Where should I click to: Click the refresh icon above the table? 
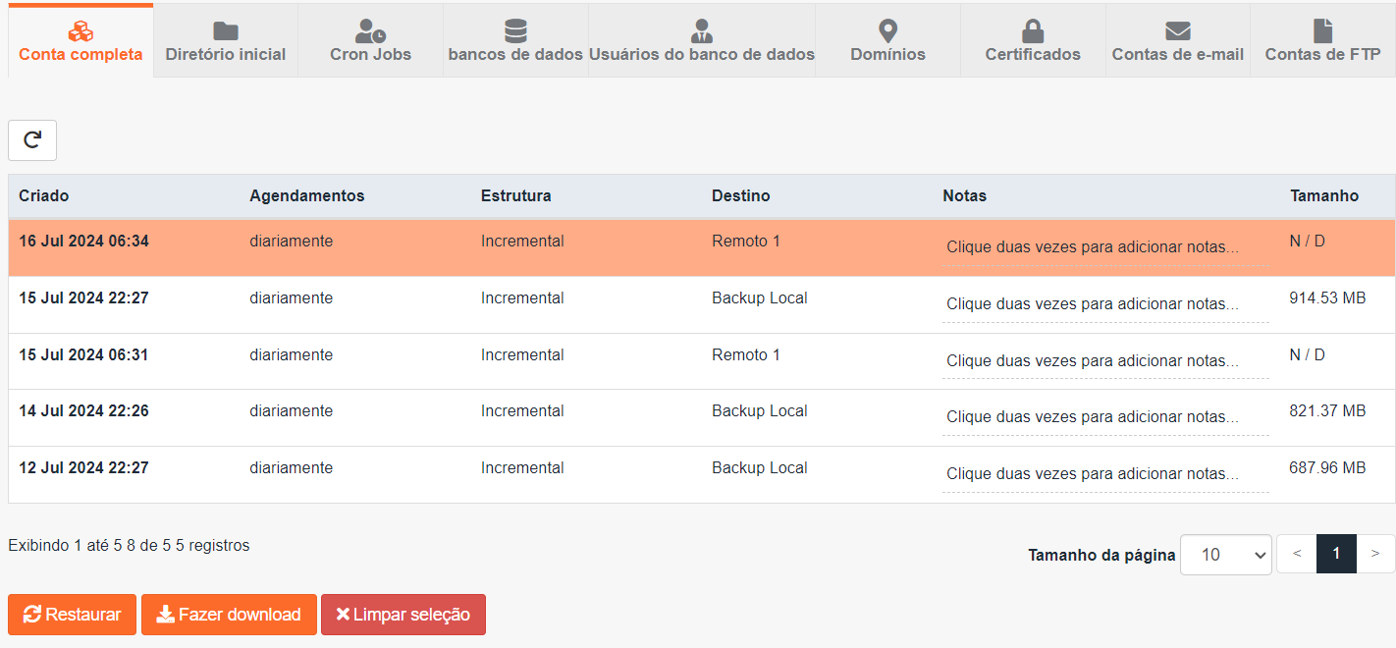coord(32,140)
